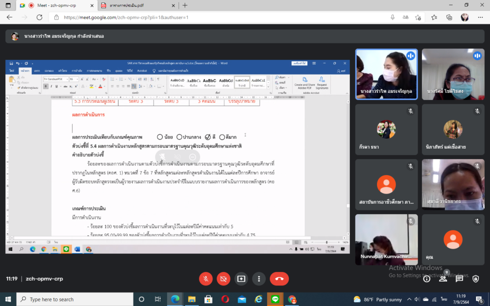
Task: Open the in-call chat panel
Action: click(459, 279)
